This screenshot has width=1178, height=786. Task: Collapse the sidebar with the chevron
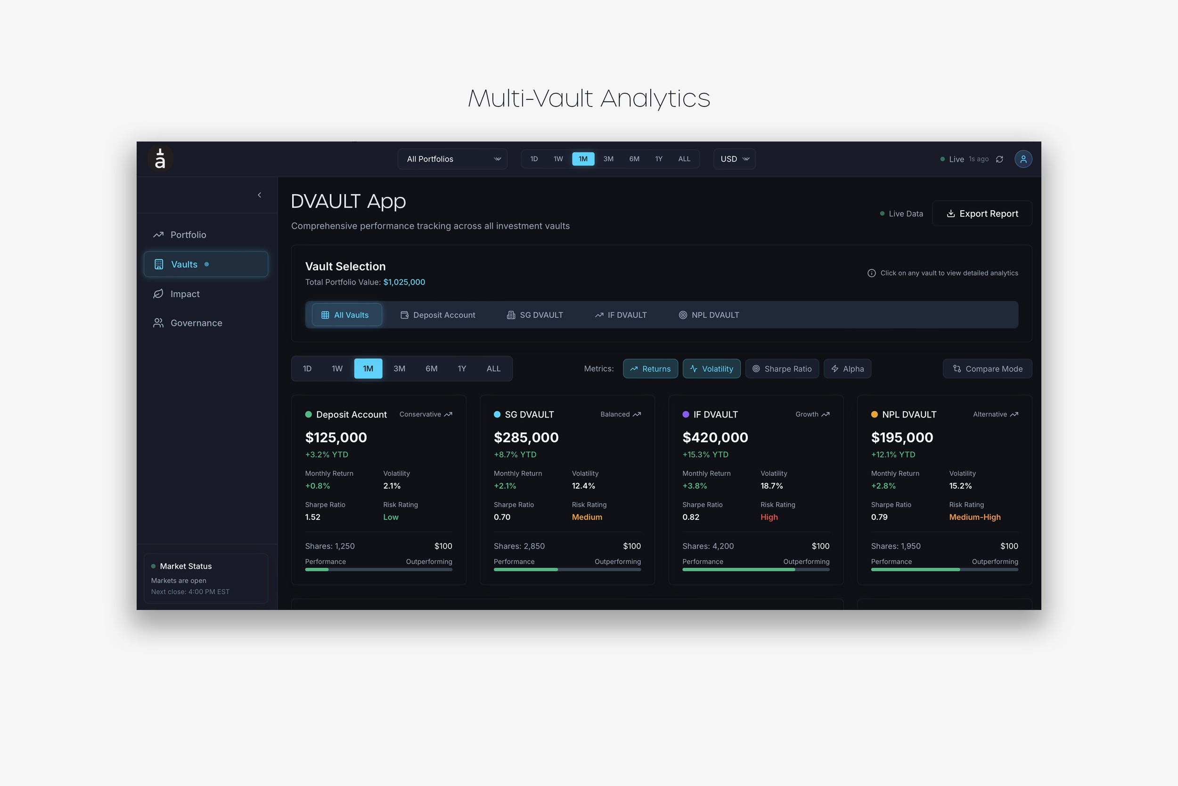(x=259, y=195)
